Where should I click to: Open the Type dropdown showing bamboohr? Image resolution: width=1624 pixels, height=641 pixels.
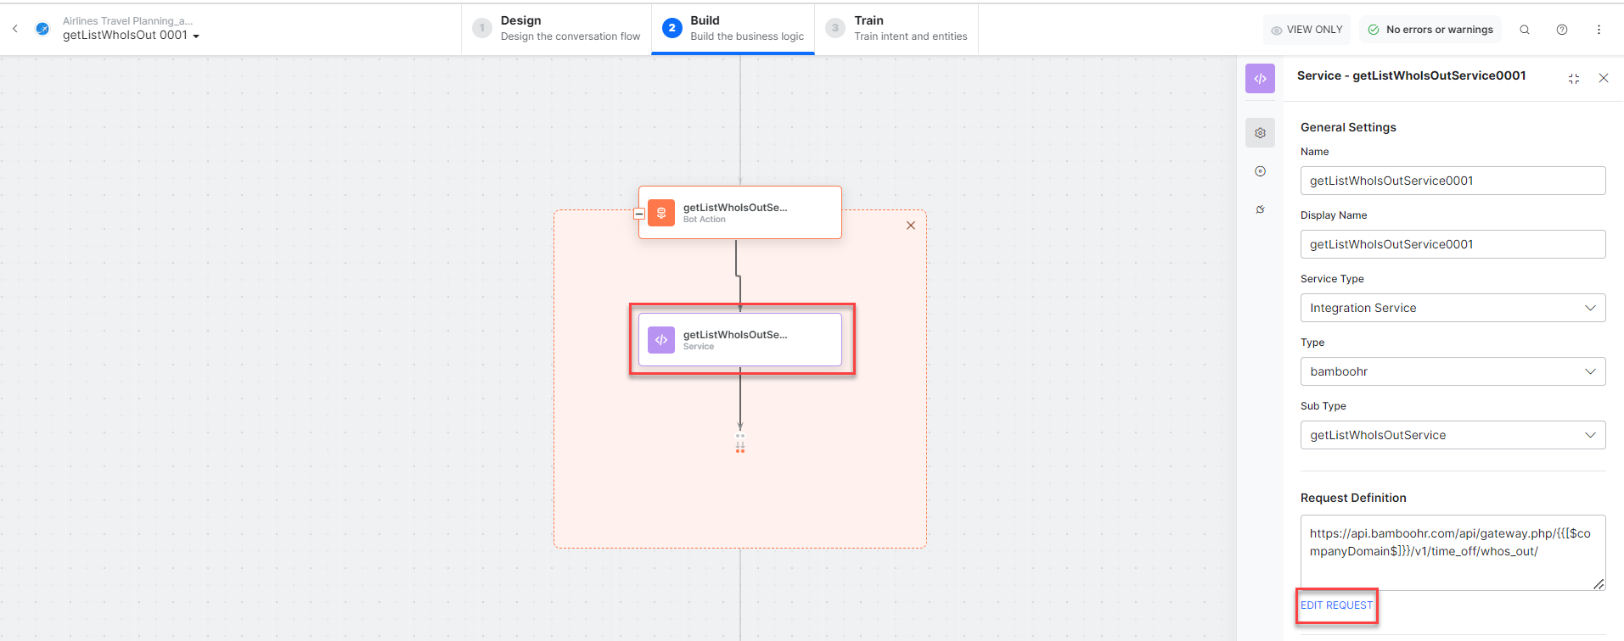[x=1453, y=371]
